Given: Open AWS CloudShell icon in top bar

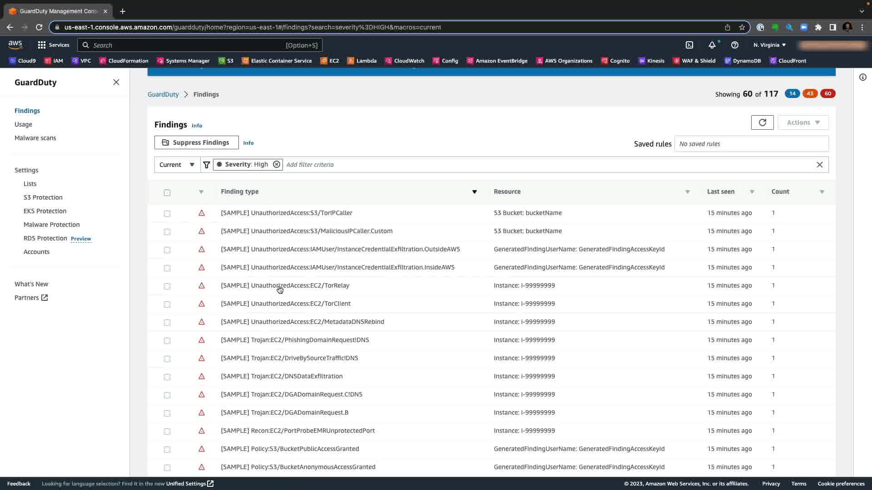Looking at the screenshot, I should (x=689, y=45).
